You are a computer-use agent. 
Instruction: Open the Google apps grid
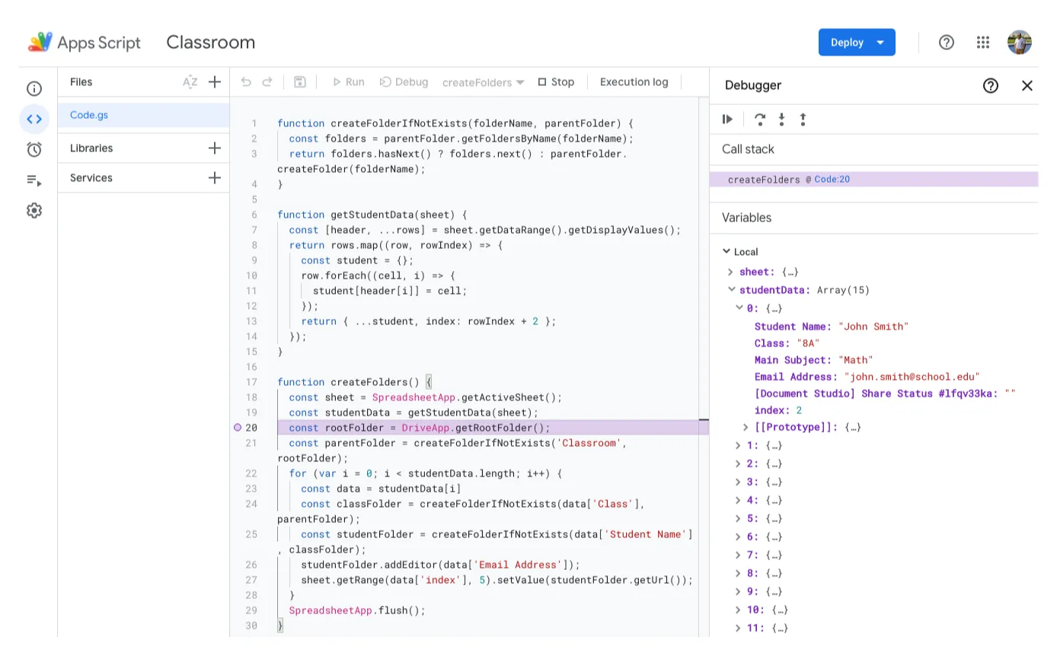(x=982, y=43)
